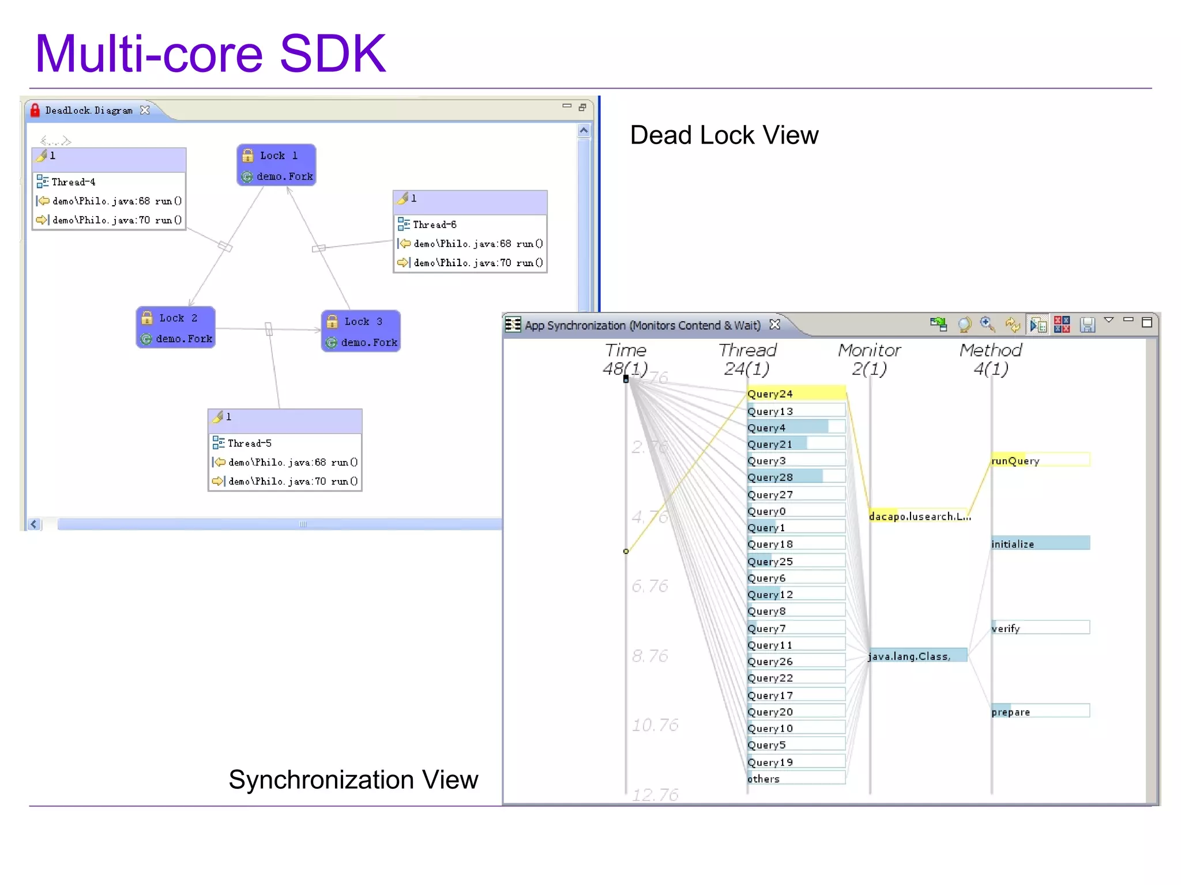Click the Monitor column header
Screen dimensions: 1181x885
pos(869,359)
